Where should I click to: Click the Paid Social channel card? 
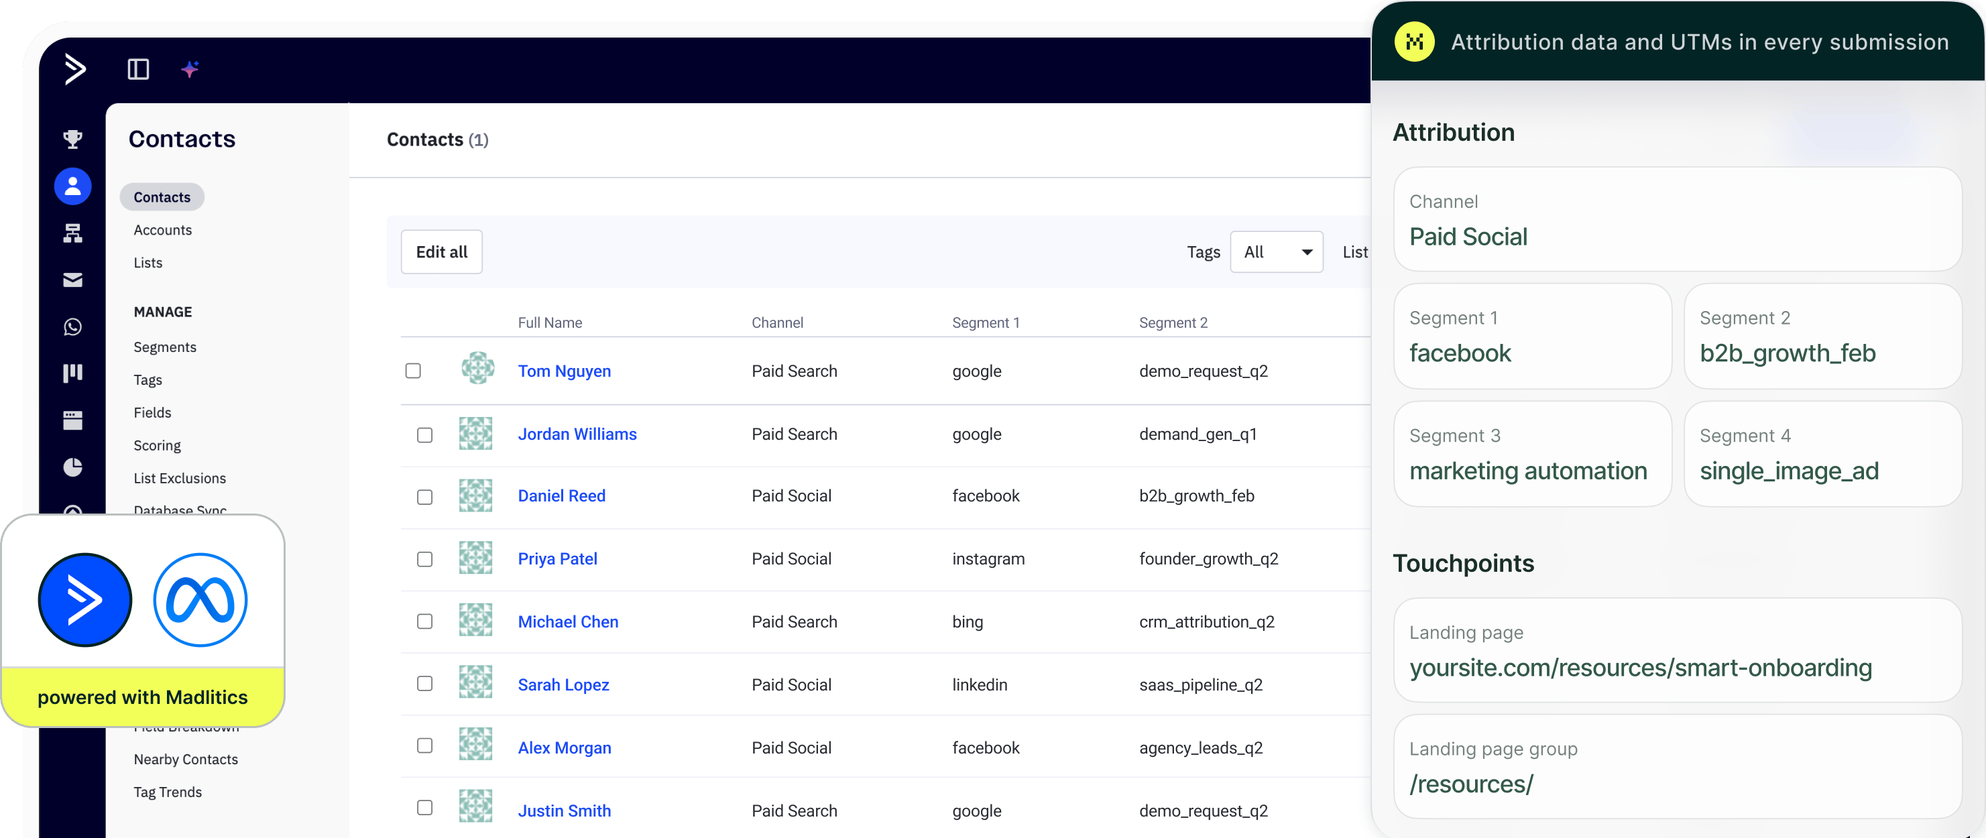(1678, 219)
